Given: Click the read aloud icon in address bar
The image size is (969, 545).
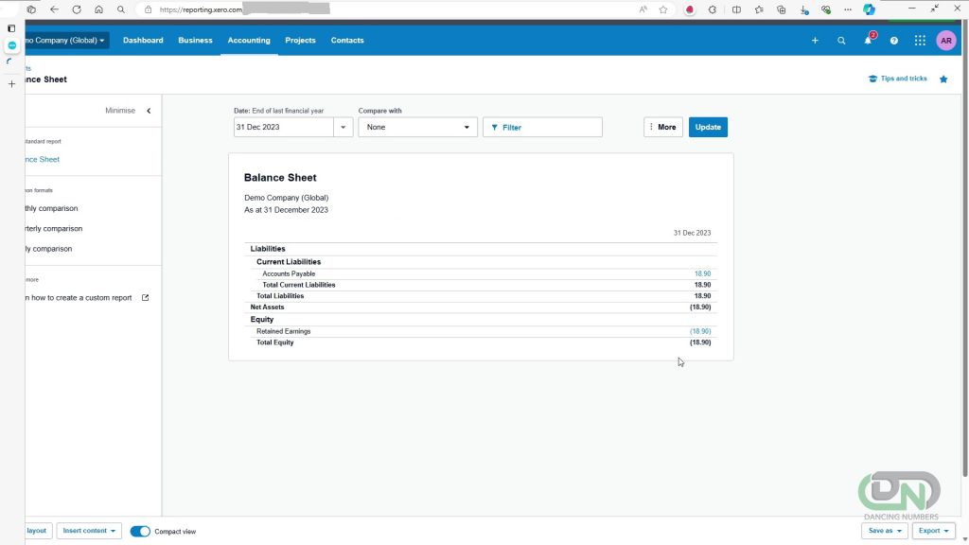Looking at the screenshot, I should click(643, 9).
